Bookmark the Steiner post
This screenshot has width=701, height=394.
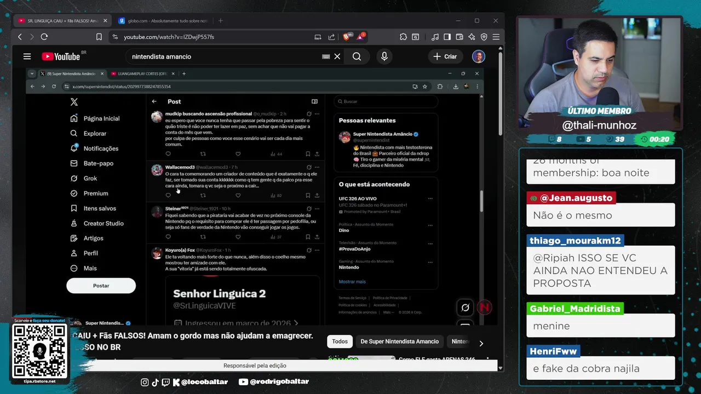(308, 237)
